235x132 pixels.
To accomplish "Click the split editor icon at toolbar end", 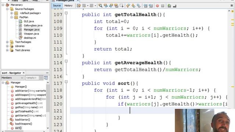I will [232, 5].
